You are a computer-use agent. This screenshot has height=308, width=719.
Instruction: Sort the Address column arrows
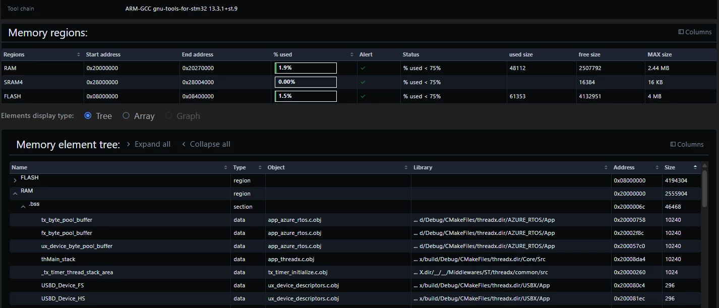[x=657, y=167]
